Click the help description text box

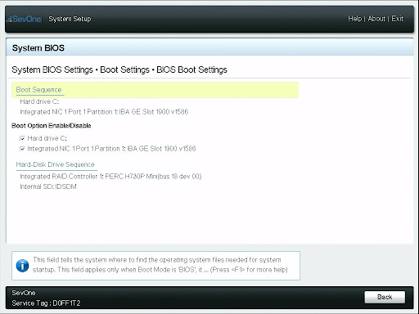[155, 266]
